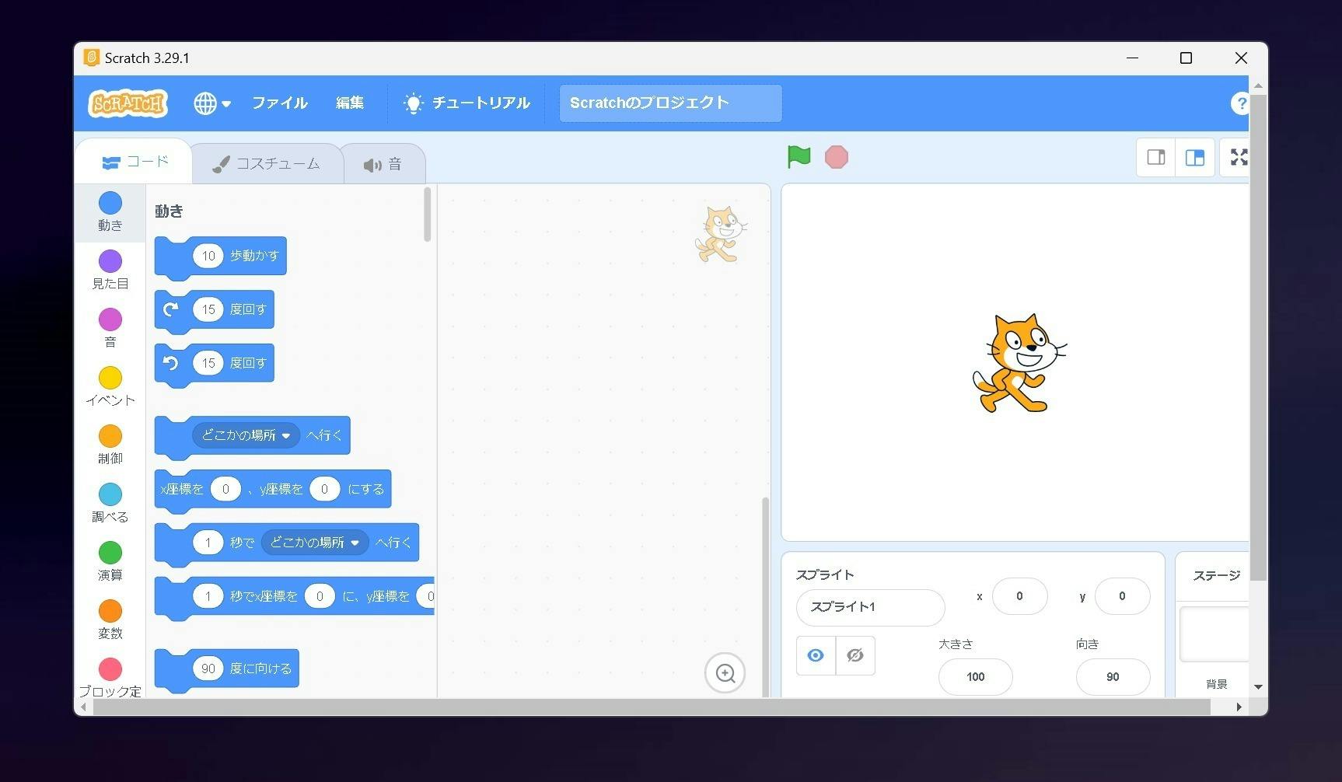The width and height of the screenshot is (1342, 782).
Task: Open the ファイル menu
Action: click(279, 103)
